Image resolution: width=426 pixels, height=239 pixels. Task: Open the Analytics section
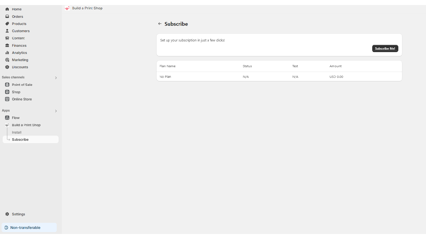click(x=19, y=53)
